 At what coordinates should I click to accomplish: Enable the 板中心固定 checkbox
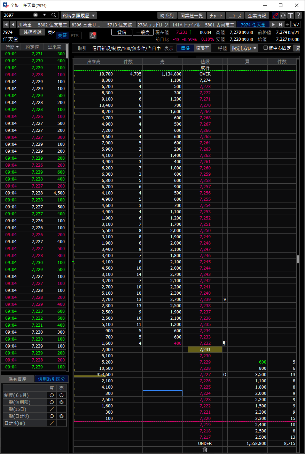point(266,48)
